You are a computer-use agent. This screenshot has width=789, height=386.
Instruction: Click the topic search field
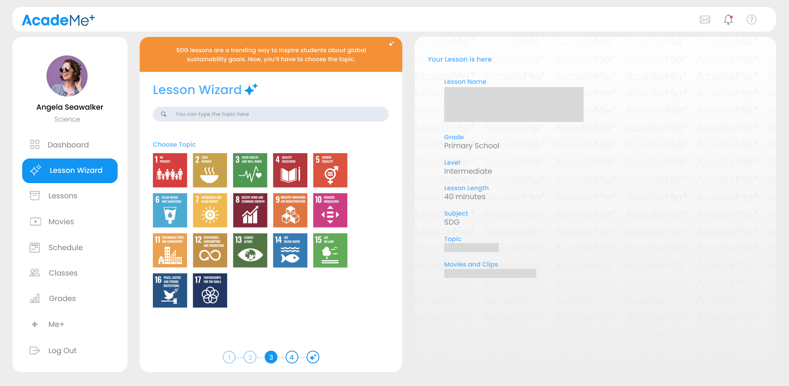click(x=271, y=114)
